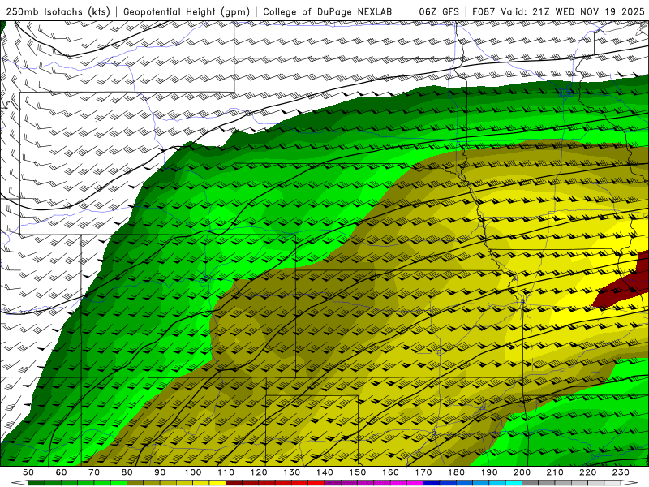Click the "210" color bar label
This screenshot has height=487, width=649.
point(555,472)
